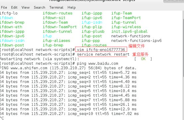Click the ifcfg-lo file name
The height and width of the screenshot is (120, 184).
coord(9,13)
